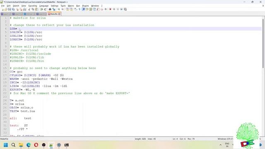Close the Makefile tab with its X
The height and width of the screenshot is (149, 265).
(59, 14)
